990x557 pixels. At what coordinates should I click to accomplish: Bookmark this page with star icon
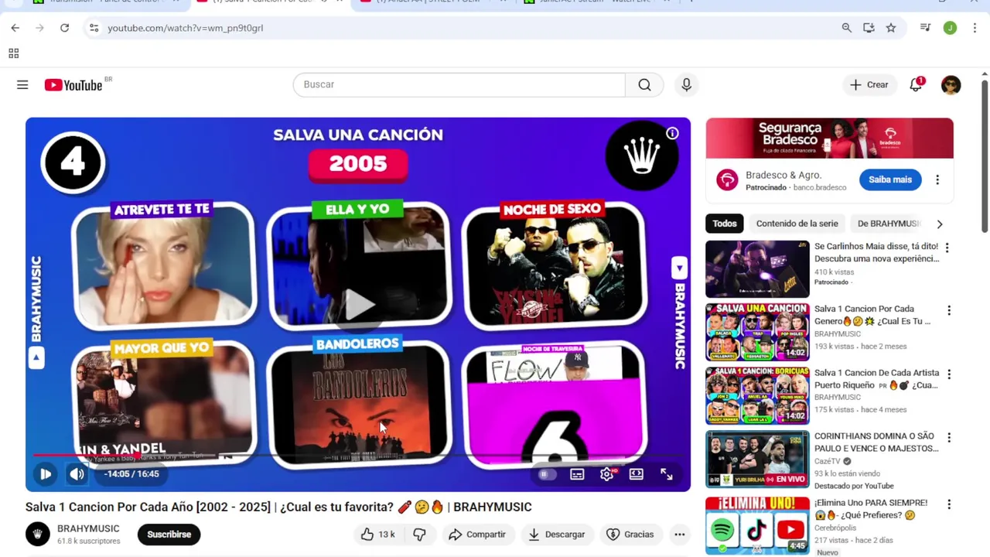[891, 28]
